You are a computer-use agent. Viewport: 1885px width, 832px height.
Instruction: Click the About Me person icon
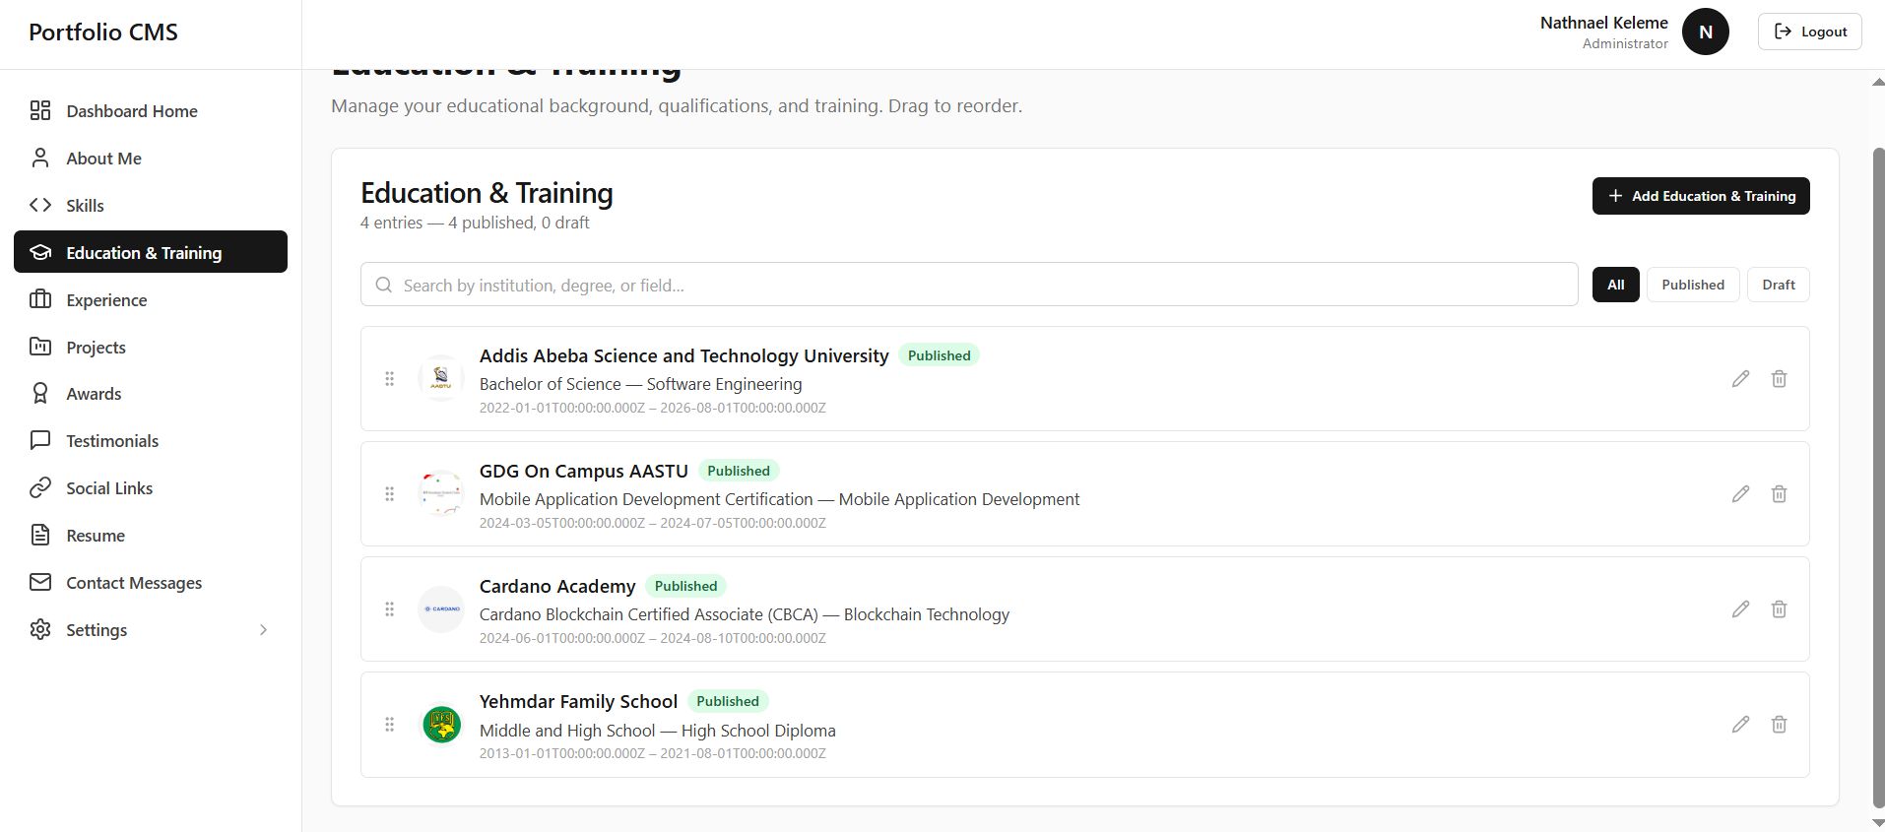click(x=40, y=158)
